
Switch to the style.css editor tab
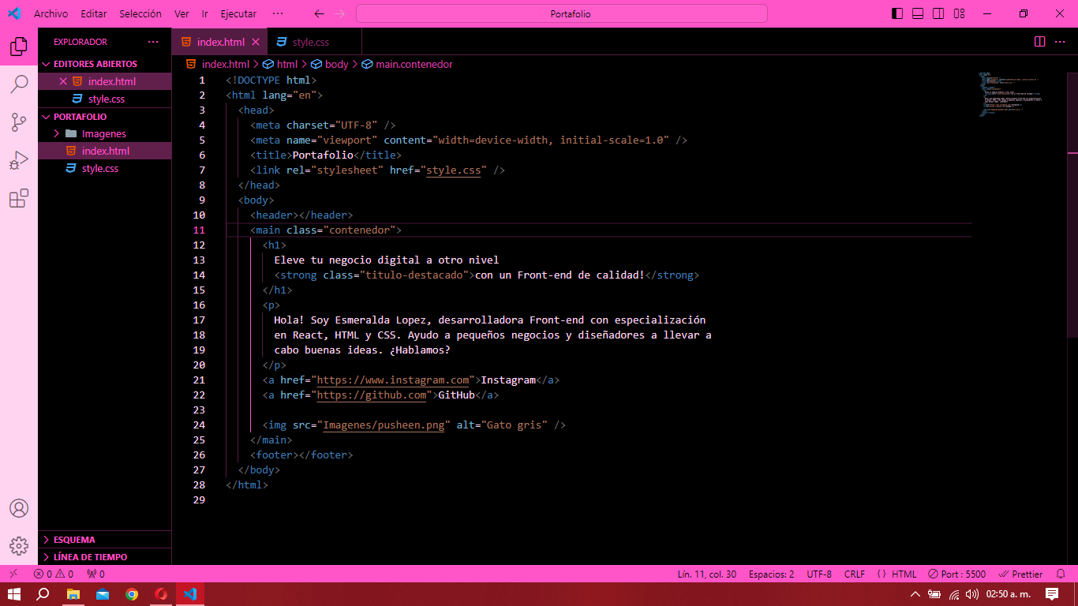point(310,42)
